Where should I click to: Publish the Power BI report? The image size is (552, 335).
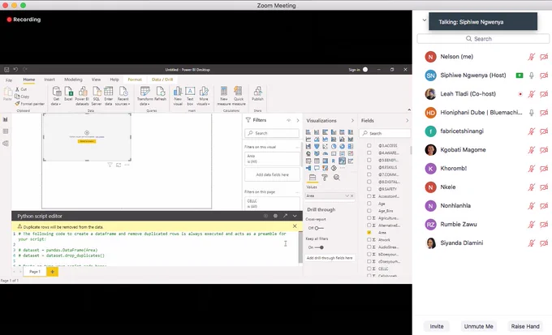(257, 94)
